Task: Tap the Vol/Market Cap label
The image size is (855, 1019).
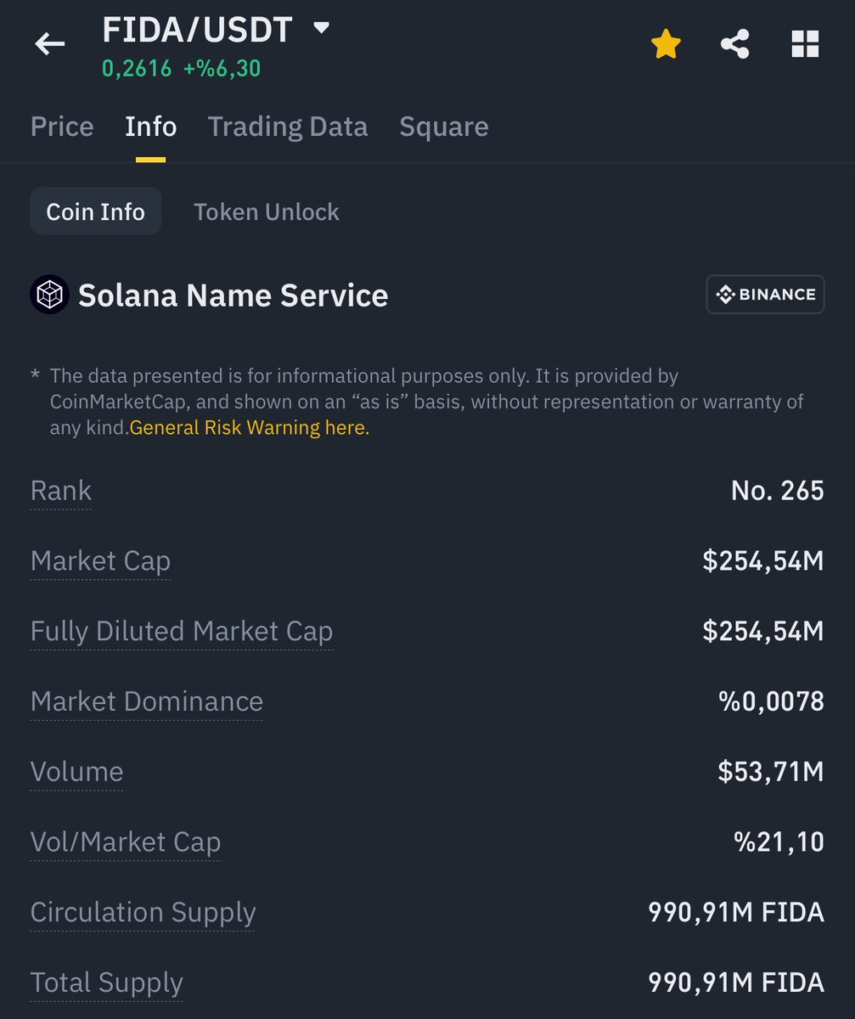Action: click(126, 842)
